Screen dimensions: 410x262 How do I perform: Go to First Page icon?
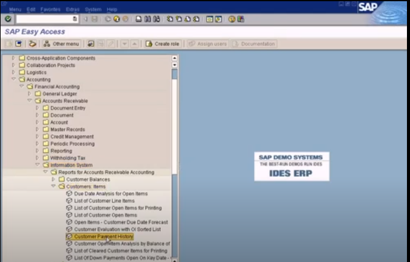(x=170, y=19)
